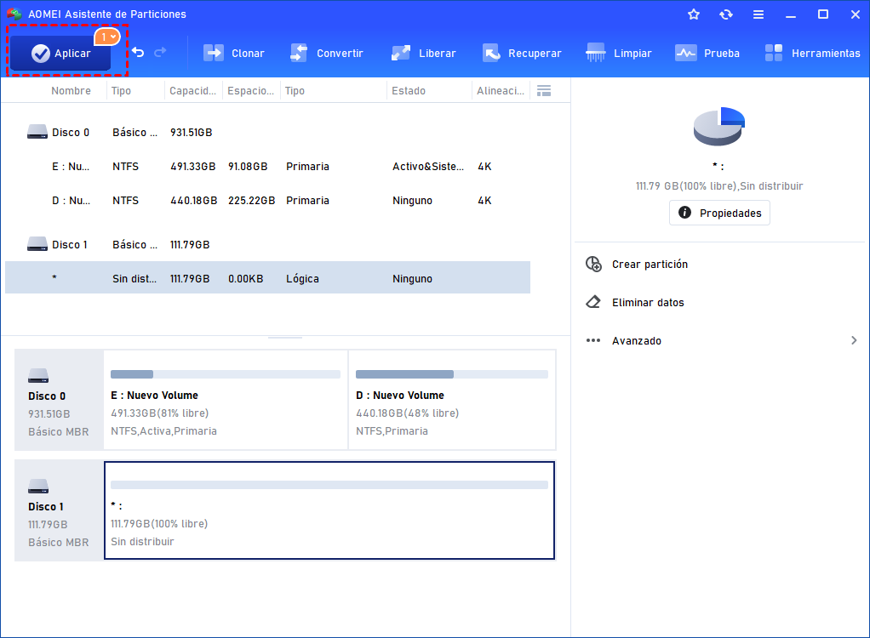
Task: Open the Prueba disk test tool
Action: [x=707, y=53]
